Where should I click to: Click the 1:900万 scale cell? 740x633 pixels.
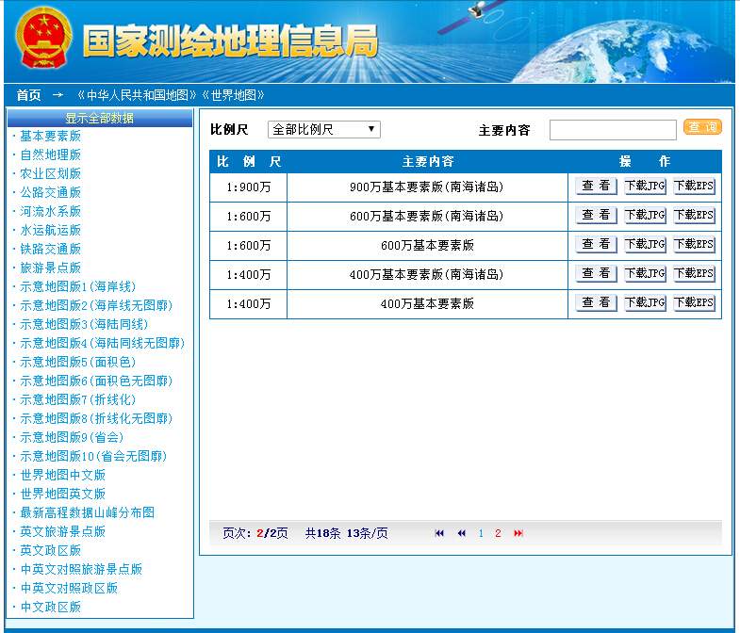248,187
